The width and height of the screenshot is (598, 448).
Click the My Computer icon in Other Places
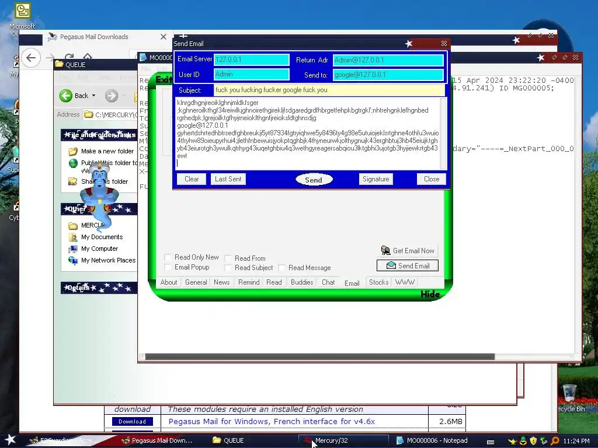pyautogui.click(x=73, y=249)
